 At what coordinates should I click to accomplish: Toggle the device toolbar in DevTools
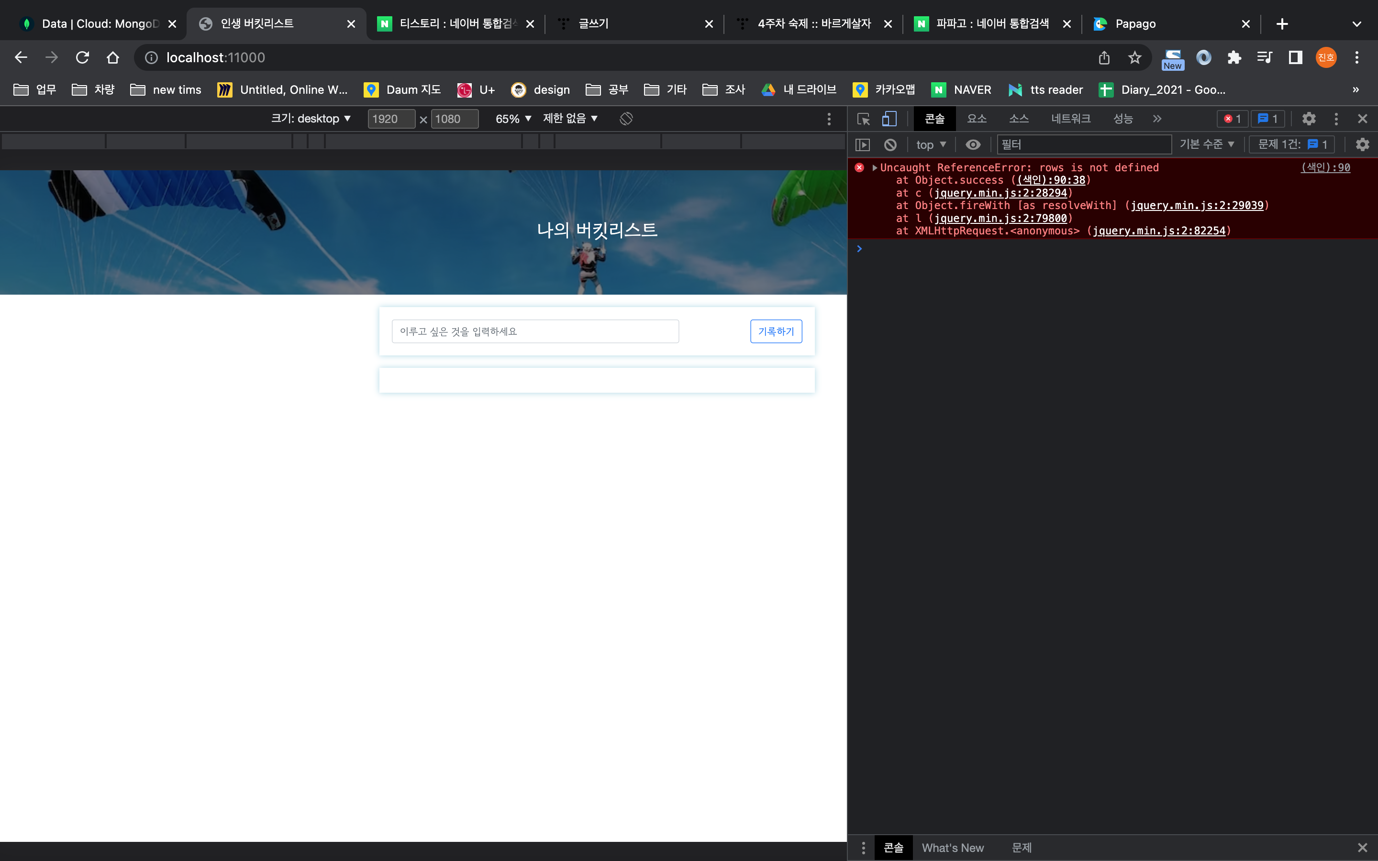889,119
